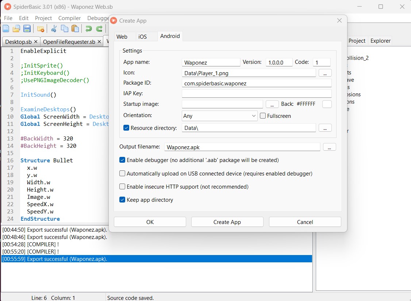Select the 00:48:46 Export successful log line
This screenshot has height=301, width=411.
click(x=157, y=237)
